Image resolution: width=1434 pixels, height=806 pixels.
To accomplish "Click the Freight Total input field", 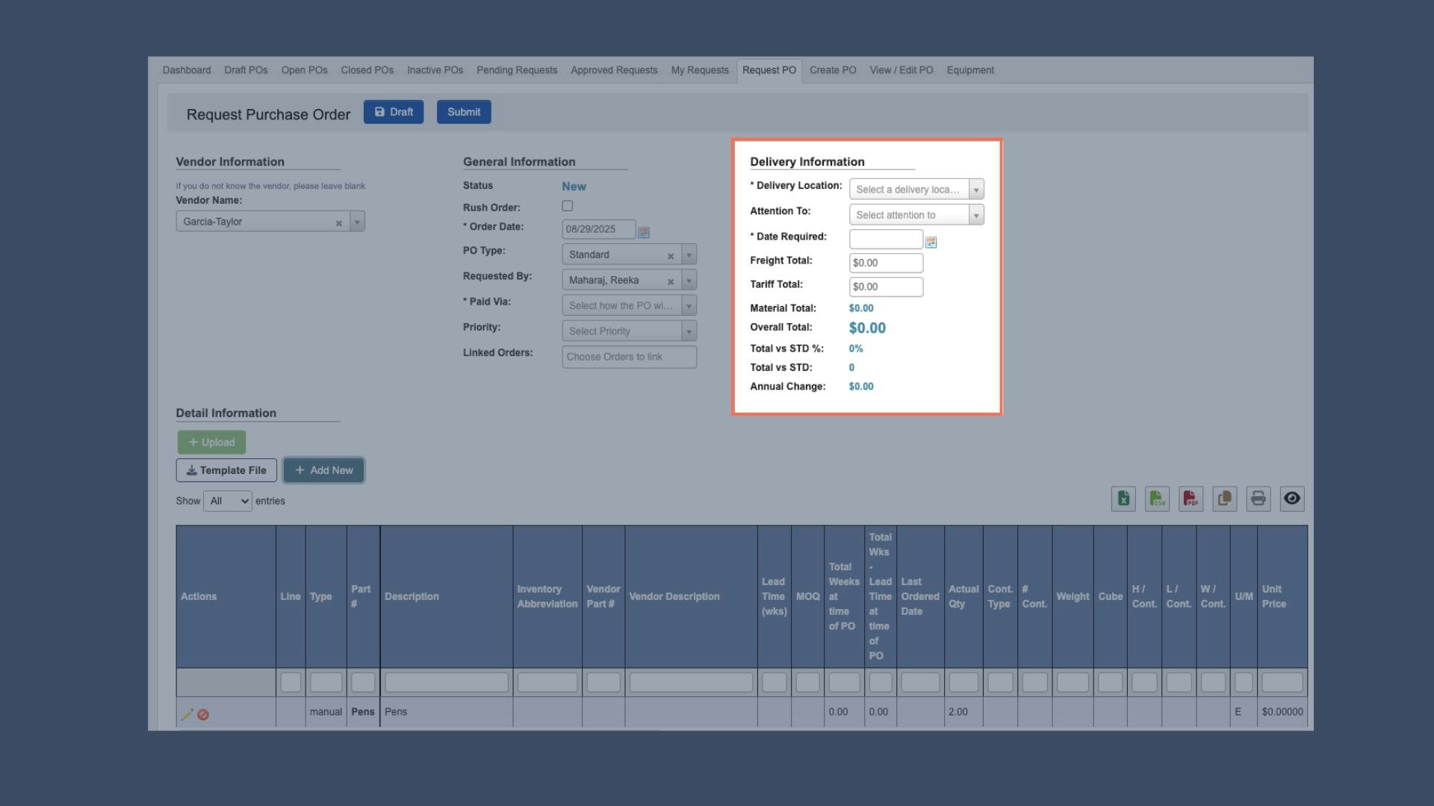I will [x=886, y=263].
